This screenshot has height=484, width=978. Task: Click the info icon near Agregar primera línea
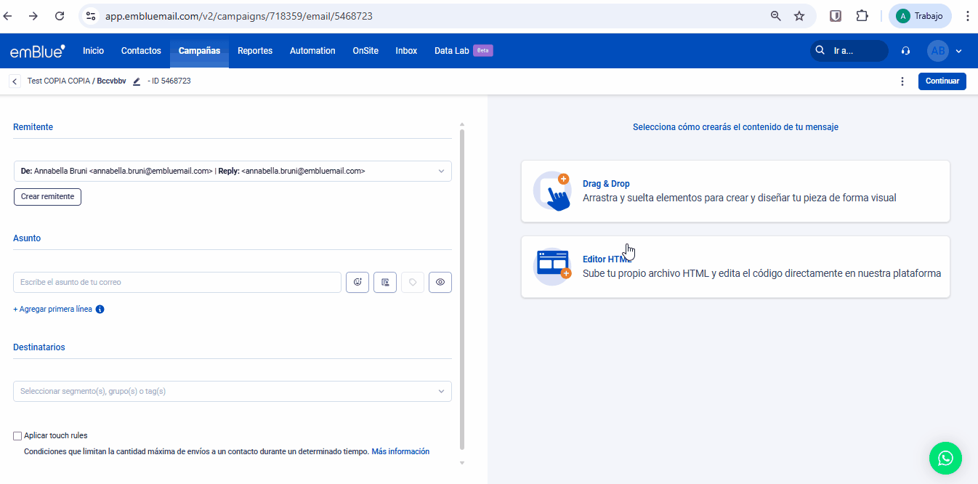[100, 310]
